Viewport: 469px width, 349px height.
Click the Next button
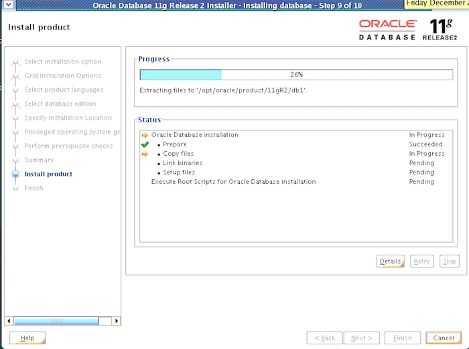click(362, 338)
